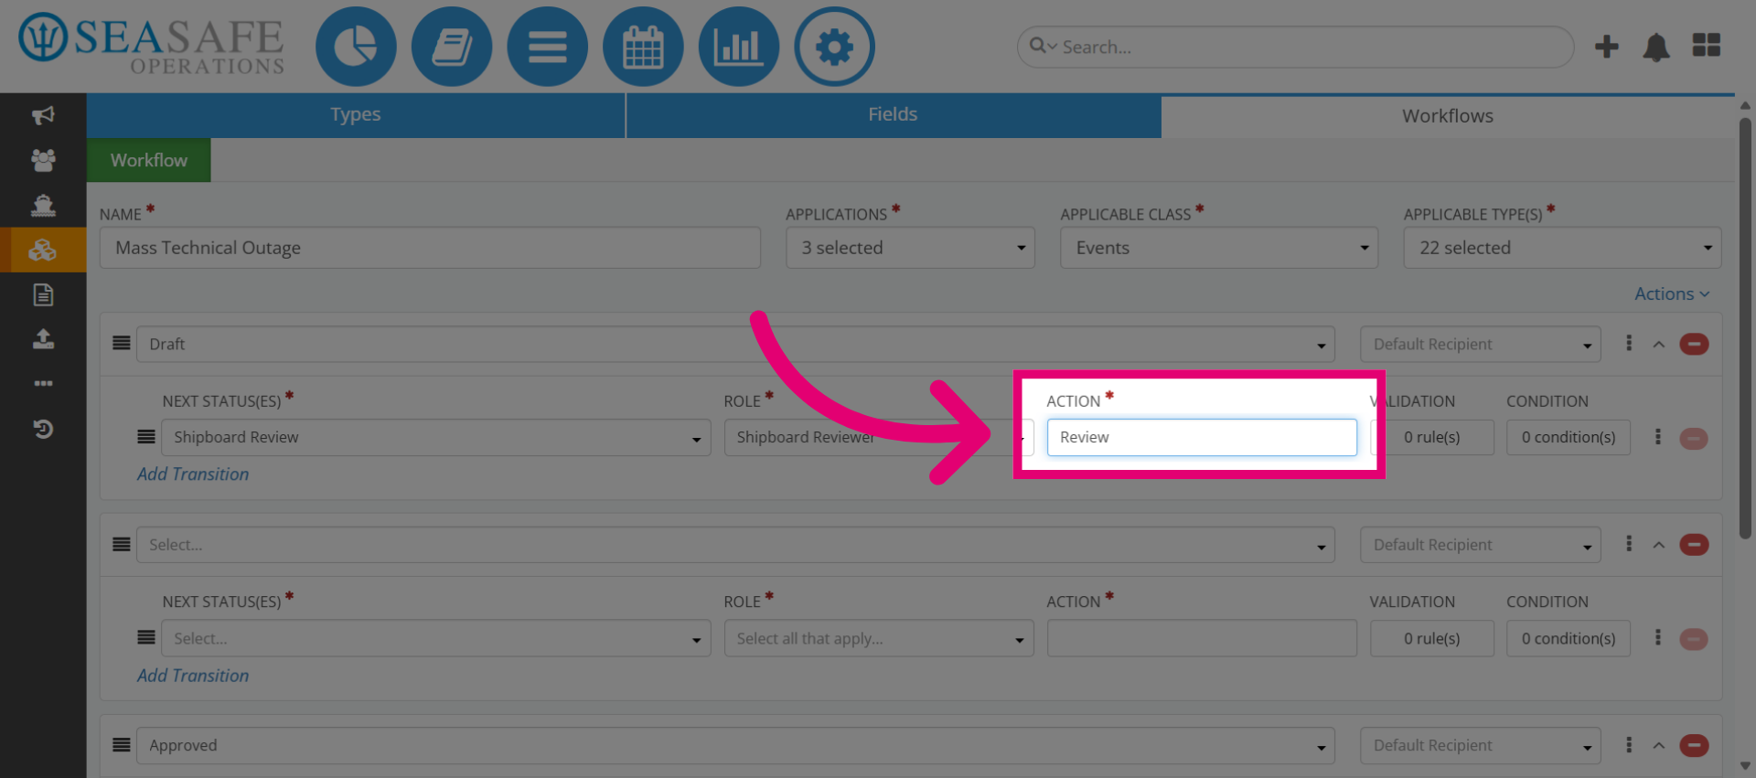Open Shipboard Review next status dropdown
Viewport: 1756px width, 778px height.
coord(436,437)
